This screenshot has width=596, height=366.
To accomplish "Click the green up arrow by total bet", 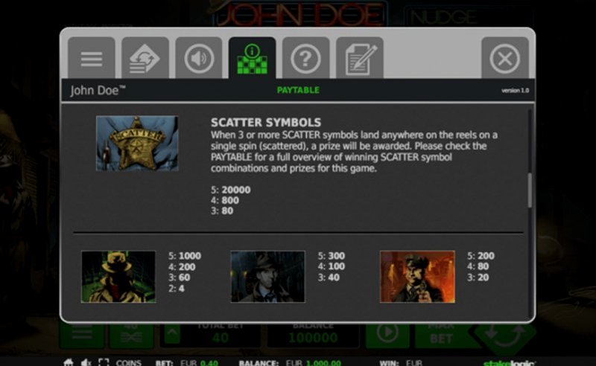I will pyautogui.click(x=172, y=334).
